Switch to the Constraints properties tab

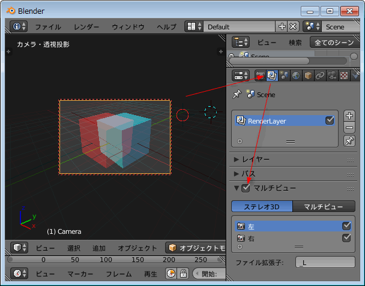(x=320, y=76)
